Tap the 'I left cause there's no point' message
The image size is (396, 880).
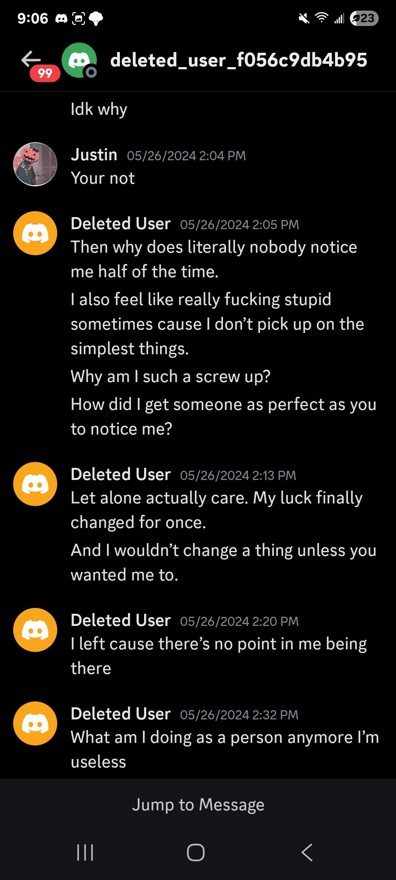pos(219,656)
